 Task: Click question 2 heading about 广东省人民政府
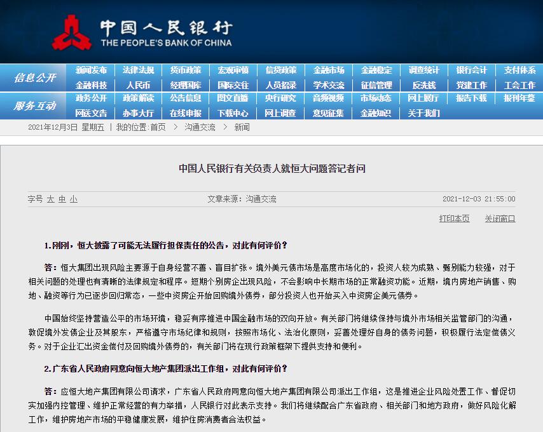pyautogui.click(x=165, y=368)
